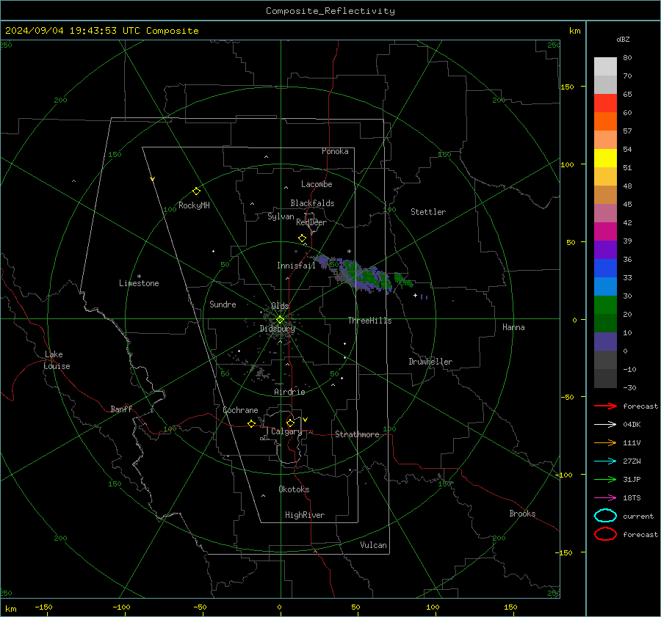This screenshot has height=617, width=661.
Task: Click the -150 value on bottom axis
Action: [43, 607]
